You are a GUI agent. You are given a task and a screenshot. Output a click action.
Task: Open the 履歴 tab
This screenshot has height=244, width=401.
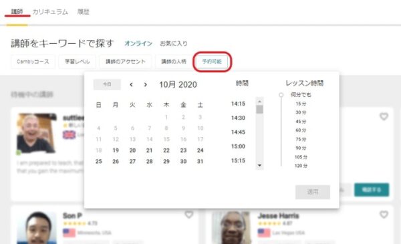coord(84,12)
